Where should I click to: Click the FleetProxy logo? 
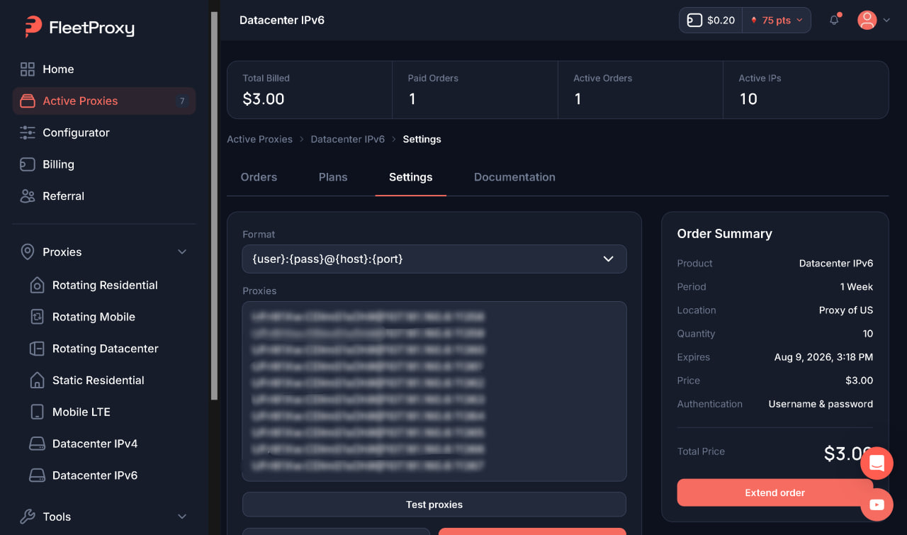click(x=79, y=27)
